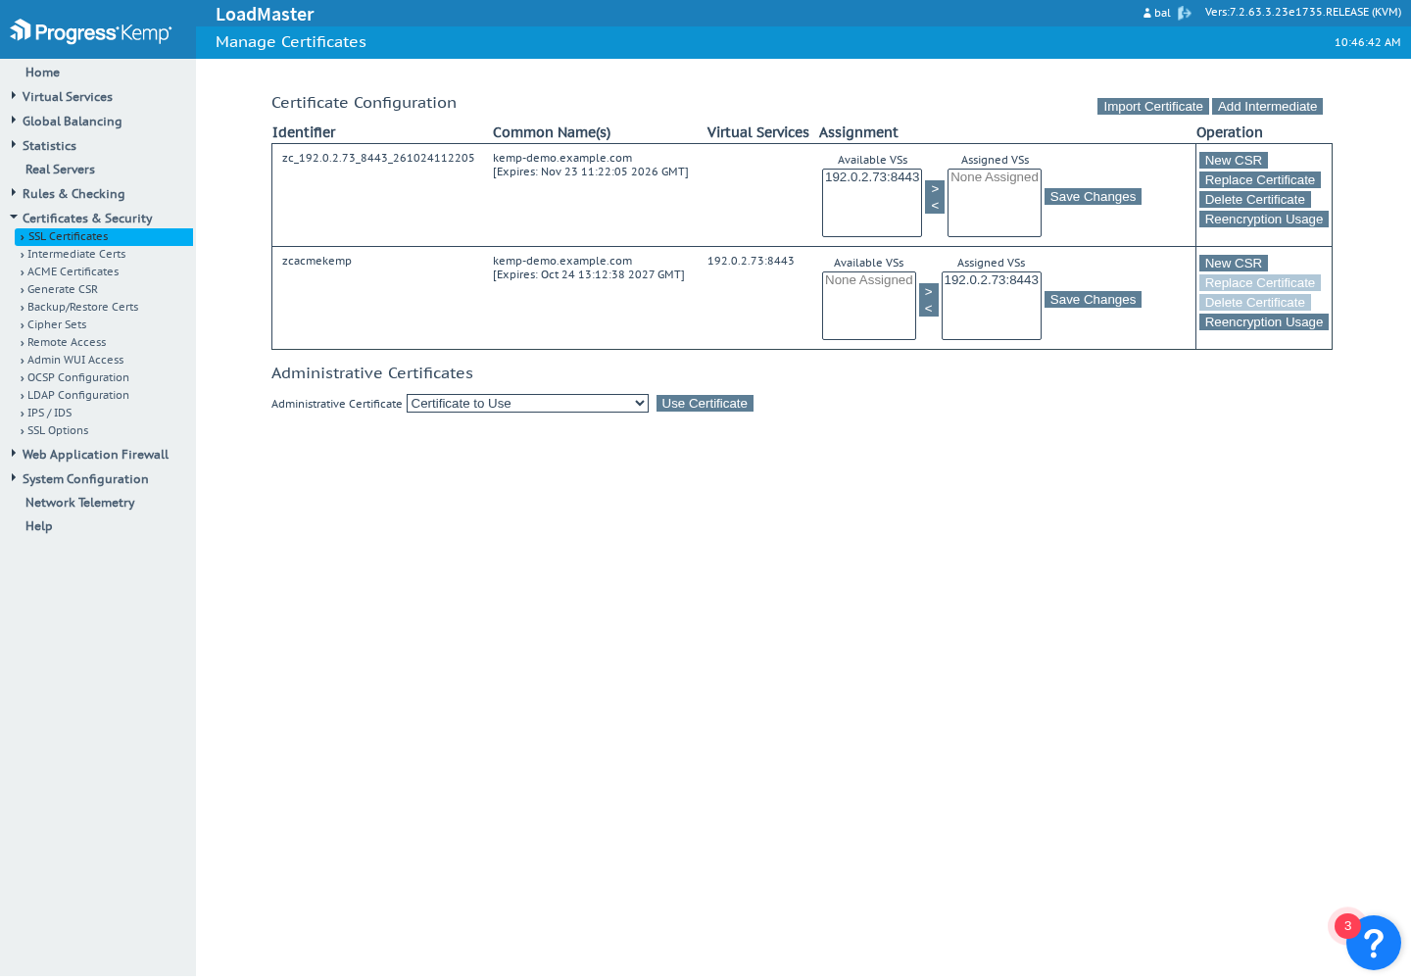Click the Use Certificate button
This screenshot has height=980, width=1411.
(705, 404)
